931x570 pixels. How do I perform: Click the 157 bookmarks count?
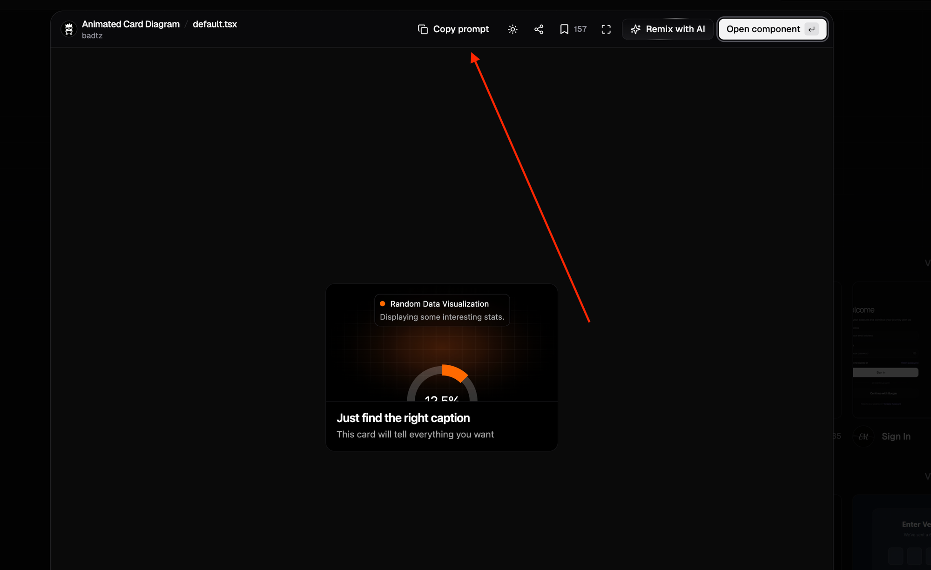pos(580,29)
